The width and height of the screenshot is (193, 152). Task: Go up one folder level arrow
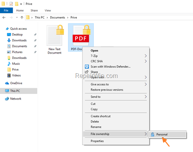22,17
